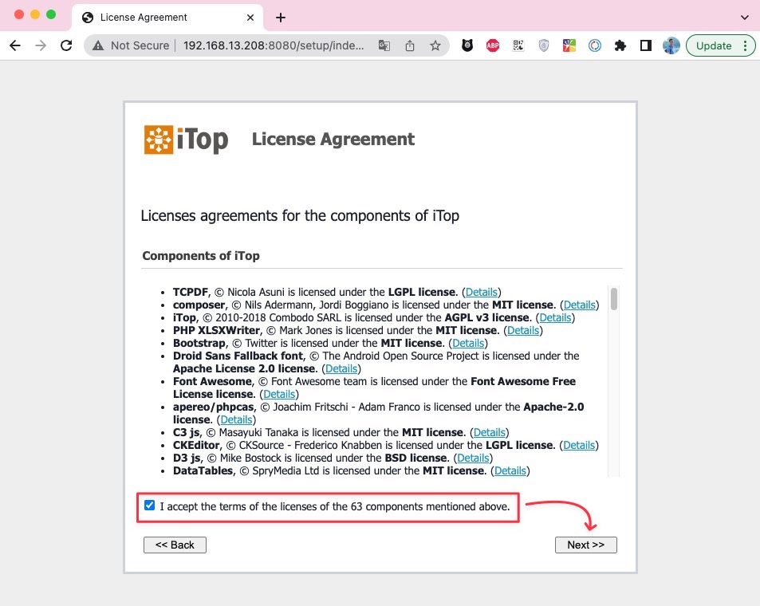Screen dimensions: 760x606
Task: Expand the tab search chevron
Action: coord(745,18)
